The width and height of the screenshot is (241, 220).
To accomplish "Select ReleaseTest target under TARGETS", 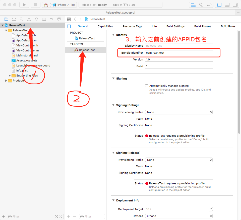I will [x=86, y=50].
